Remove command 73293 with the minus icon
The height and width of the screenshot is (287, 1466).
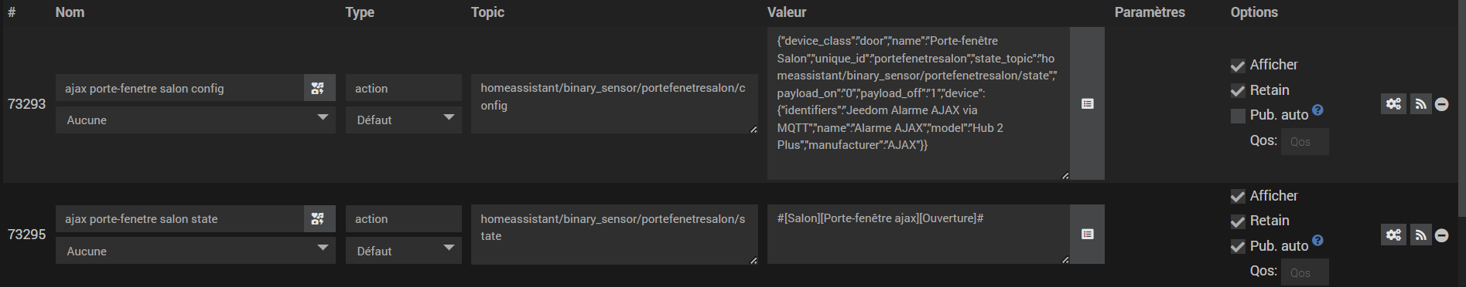coord(1441,104)
